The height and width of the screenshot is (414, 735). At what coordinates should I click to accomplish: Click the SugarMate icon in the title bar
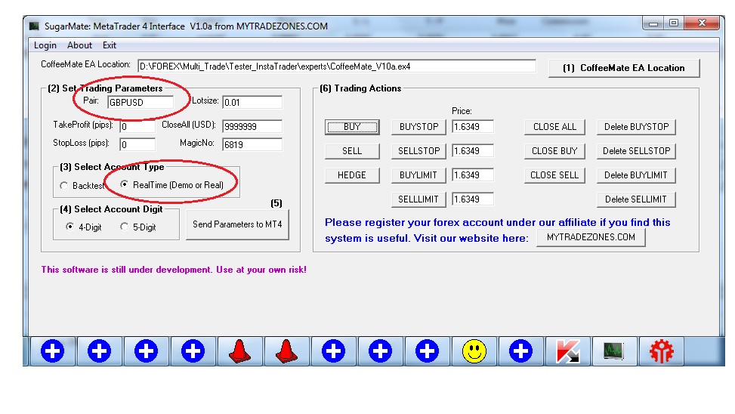[x=34, y=26]
